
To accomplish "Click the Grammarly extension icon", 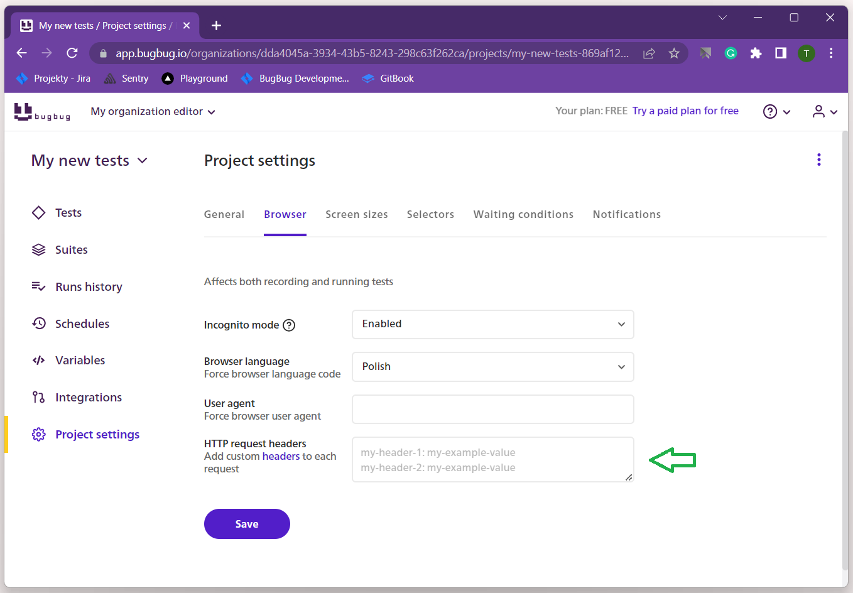I will point(731,53).
